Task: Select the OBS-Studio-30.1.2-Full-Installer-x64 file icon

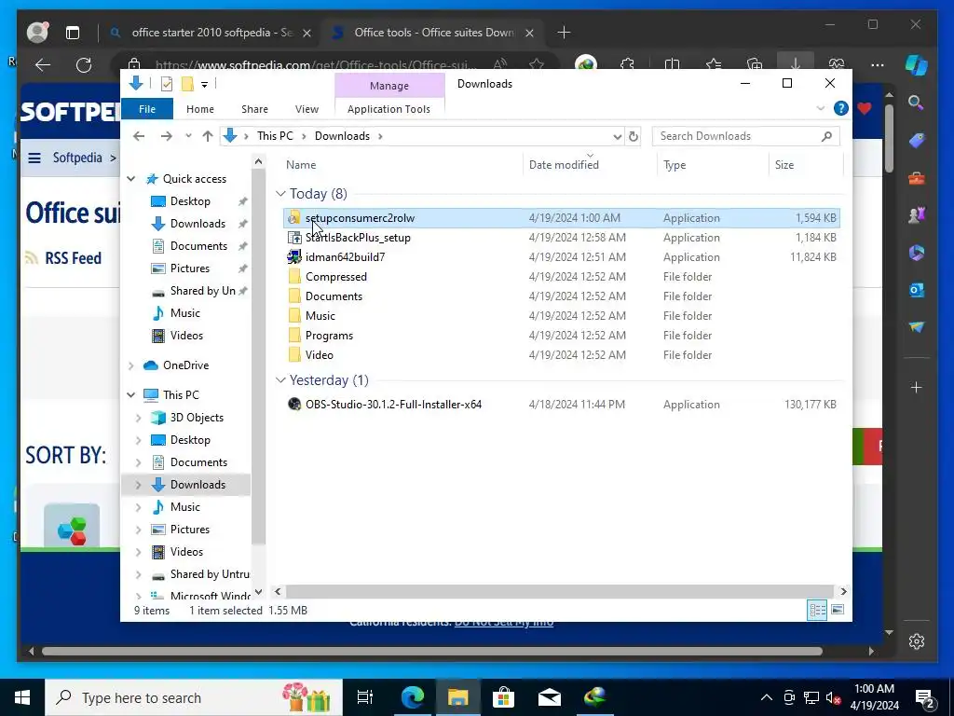Action: click(x=294, y=405)
